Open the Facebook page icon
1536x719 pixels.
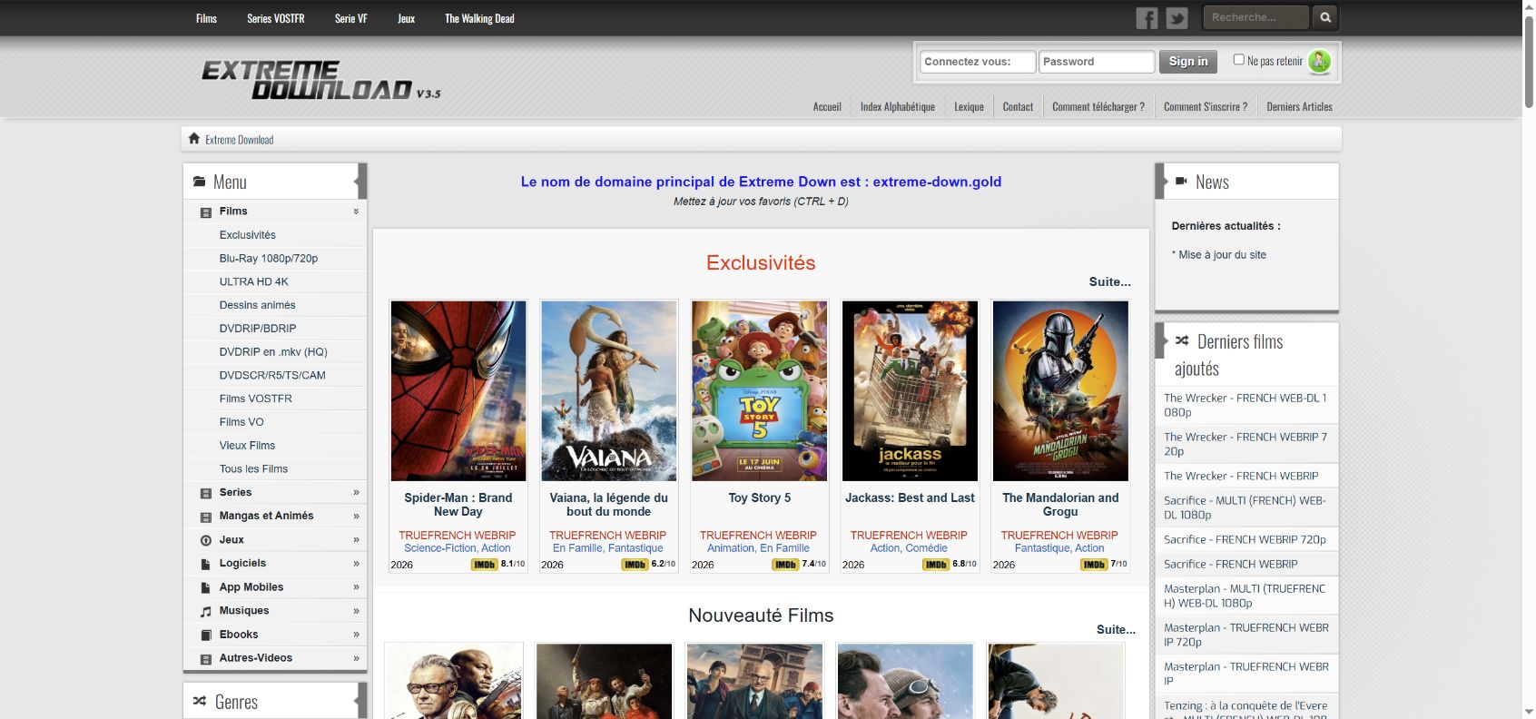(1147, 18)
